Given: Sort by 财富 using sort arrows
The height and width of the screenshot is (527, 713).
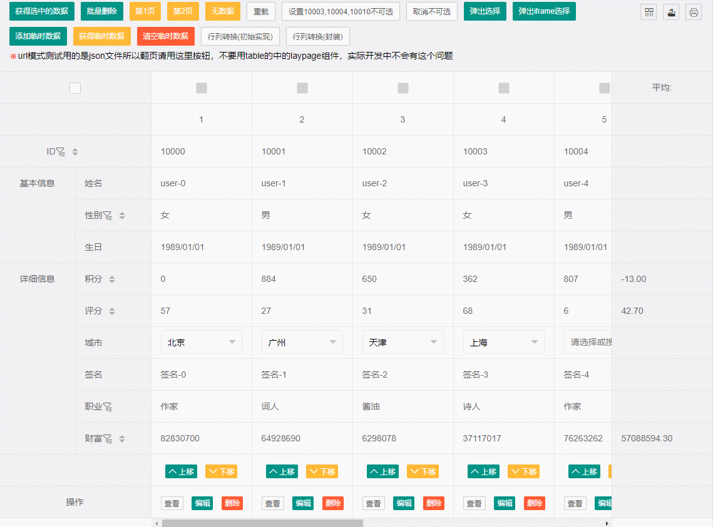Looking at the screenshot, I should [122, 438].
